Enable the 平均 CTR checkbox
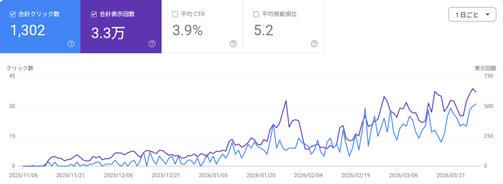This screenshot has height=184, width=503. [175, 14]
